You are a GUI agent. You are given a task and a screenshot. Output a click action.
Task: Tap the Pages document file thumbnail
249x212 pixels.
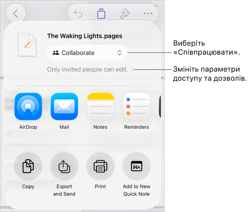27,45
